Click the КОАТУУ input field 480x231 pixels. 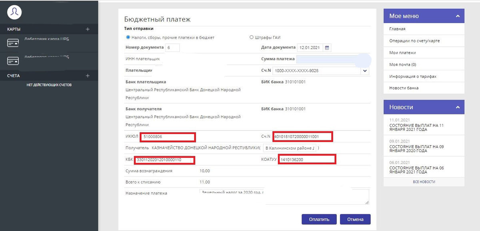[x=307, y=160]
